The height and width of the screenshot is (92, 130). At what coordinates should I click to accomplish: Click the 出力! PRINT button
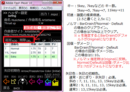pos(49,14)
